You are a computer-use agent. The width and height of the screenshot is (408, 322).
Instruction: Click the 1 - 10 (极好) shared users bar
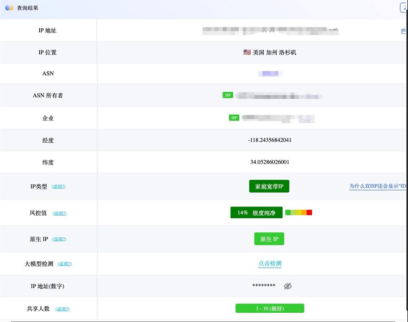point(269,308)
